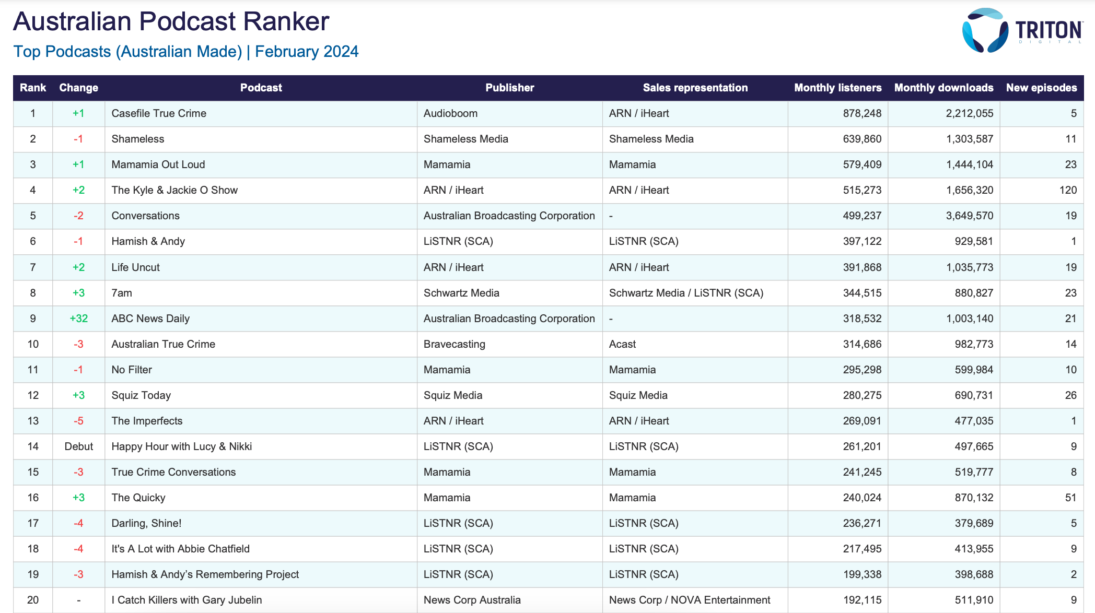1095x613 pixels.
Task: Click the 878,248 monthly listeners value
Action: (862, 113)
